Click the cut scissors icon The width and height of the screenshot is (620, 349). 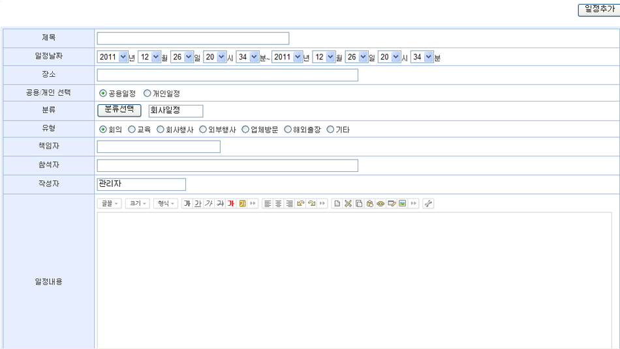click(x=348, y=204)
